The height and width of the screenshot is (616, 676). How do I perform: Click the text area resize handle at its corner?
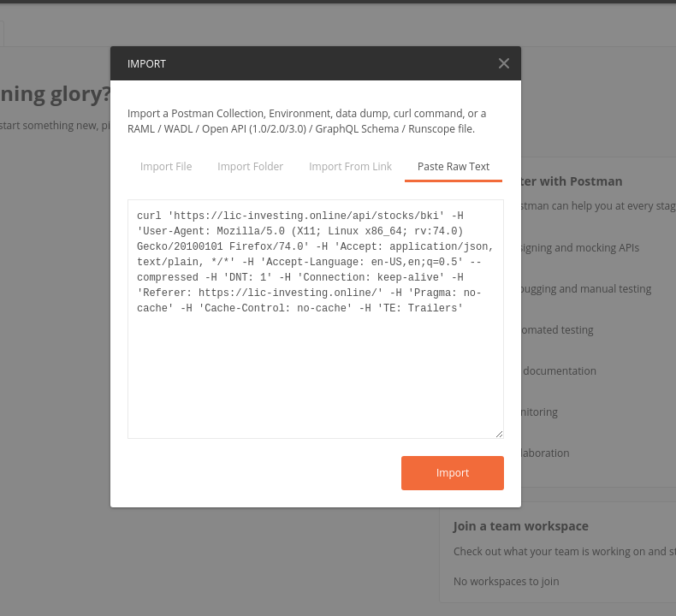tap(499, 434)
